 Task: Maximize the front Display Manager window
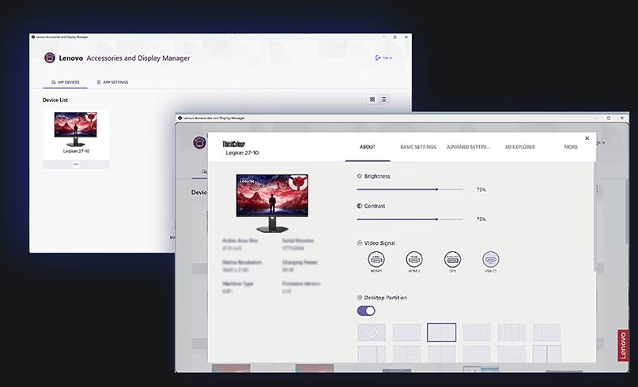click(x=608, y=118)
